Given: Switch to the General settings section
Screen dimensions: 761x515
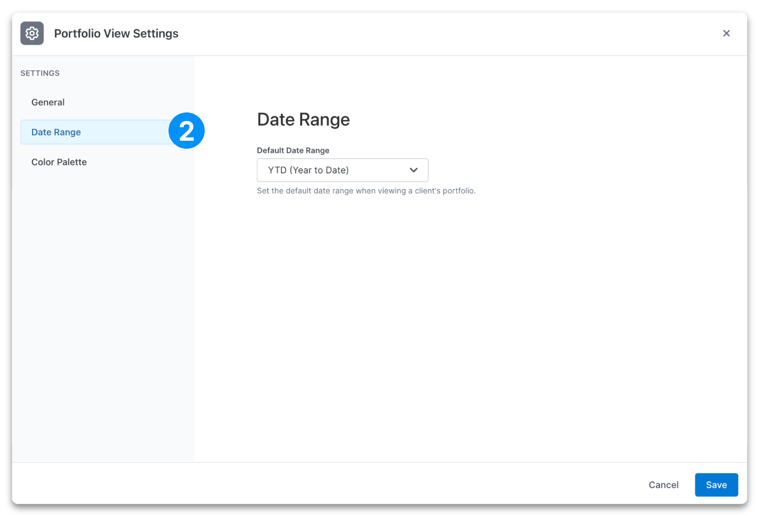Looking at the screenshot, I should (48, 102).
